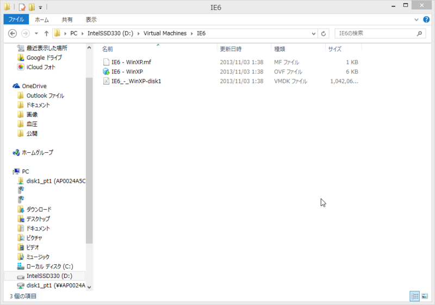Image resolution: width=435 pixels, height=305 pixels.
Task: Click PC in the address breadcrumb
Action: [x=74, y=33]
